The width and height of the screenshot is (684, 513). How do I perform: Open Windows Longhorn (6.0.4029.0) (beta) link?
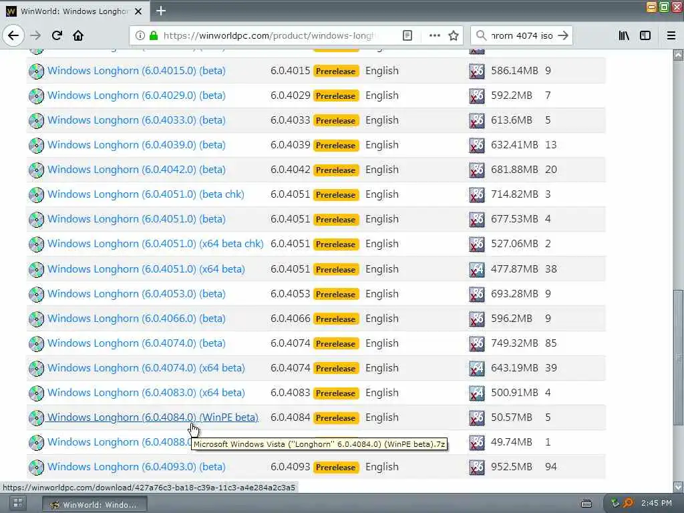[x=136, y=96]
